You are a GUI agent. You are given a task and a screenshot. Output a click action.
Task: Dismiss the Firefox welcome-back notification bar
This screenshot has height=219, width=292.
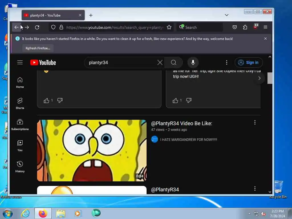[x=265, y=38]
